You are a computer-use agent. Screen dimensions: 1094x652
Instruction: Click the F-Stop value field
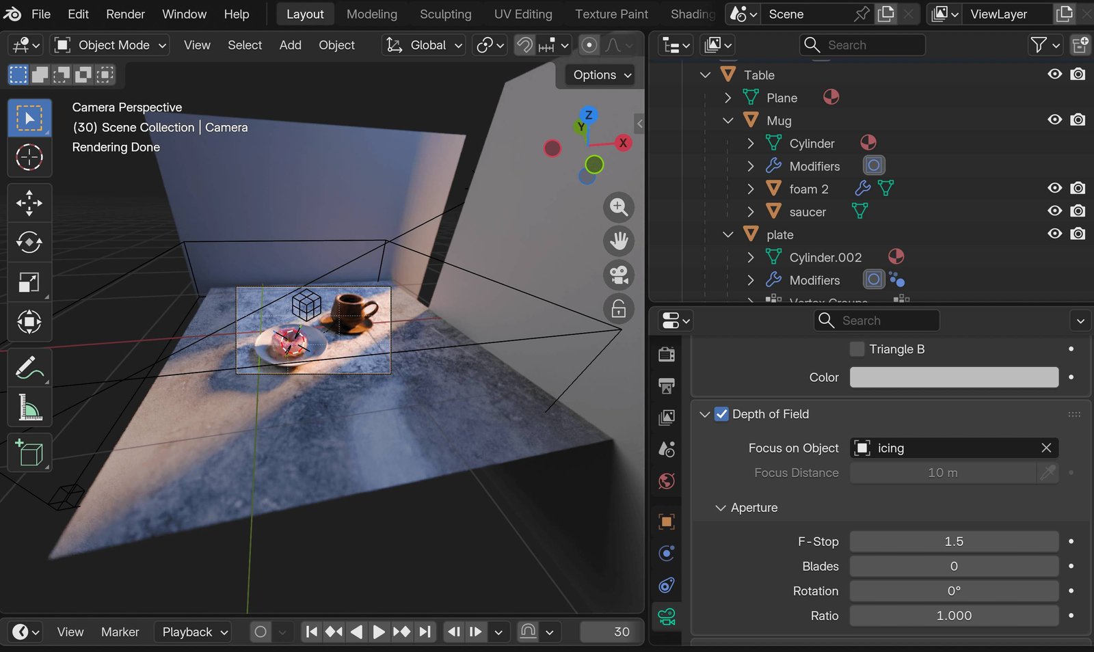[x=954, y=541]
